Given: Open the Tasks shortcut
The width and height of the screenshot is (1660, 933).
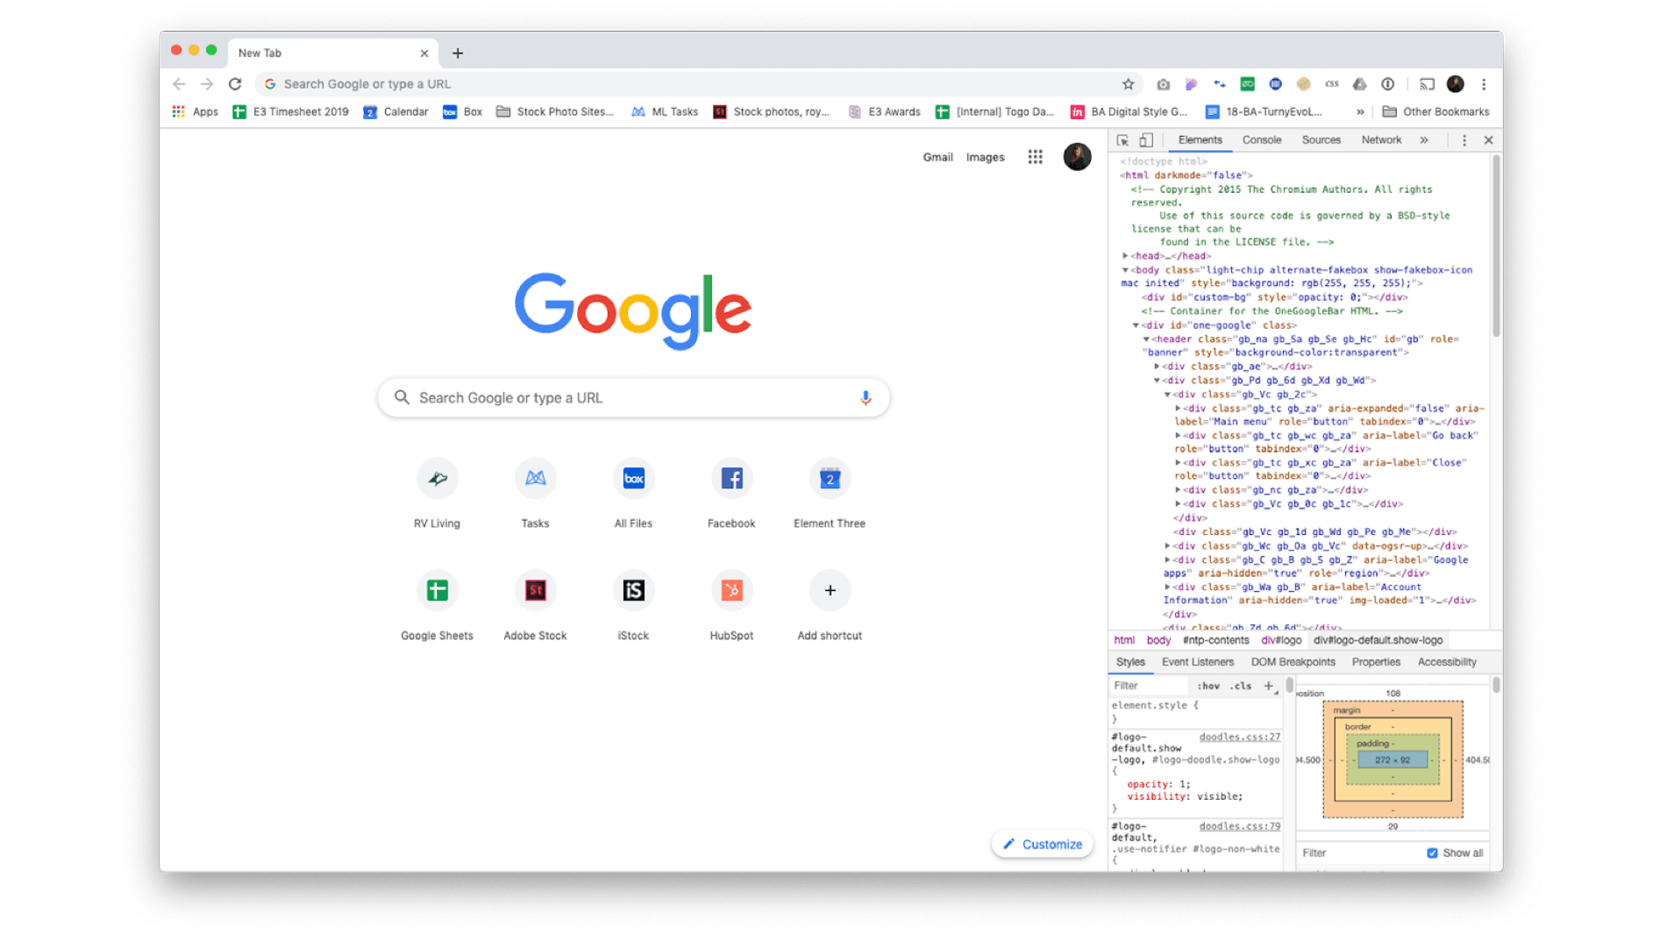Looking at the screenshot, I should 535,494.
